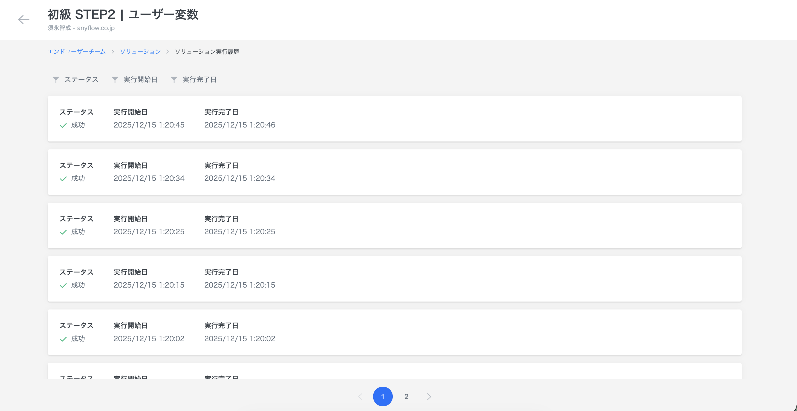The height and width of the screenshot is (411, 797).
Task: Open the エンドユーザーチーム breadcrumb link
Action: [x=76, y=52]
